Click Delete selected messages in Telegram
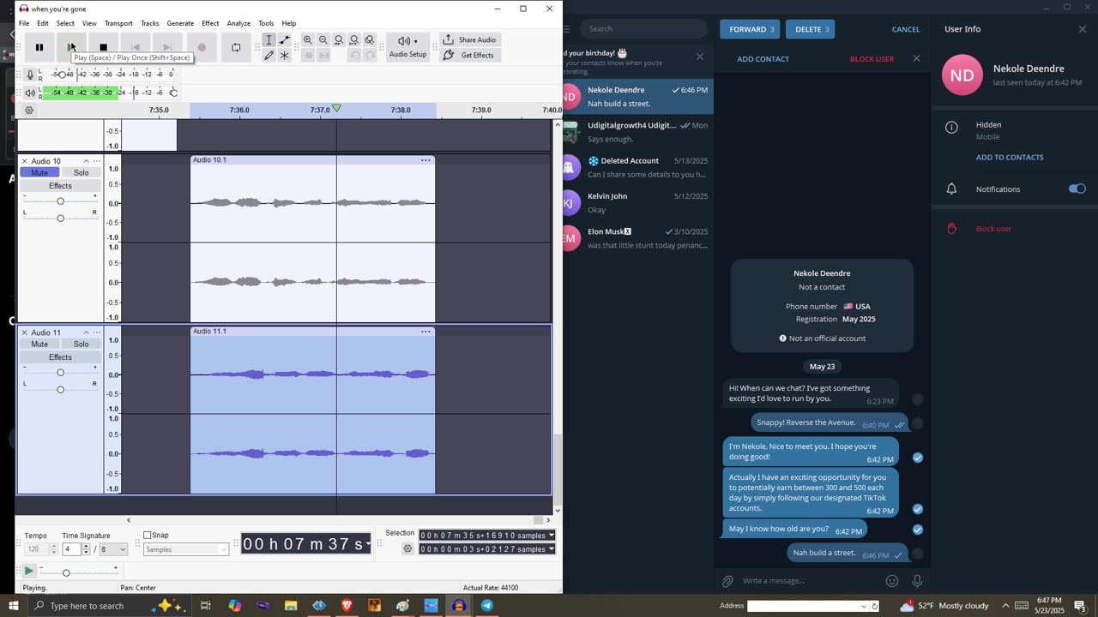 click(x=811, y=29)
